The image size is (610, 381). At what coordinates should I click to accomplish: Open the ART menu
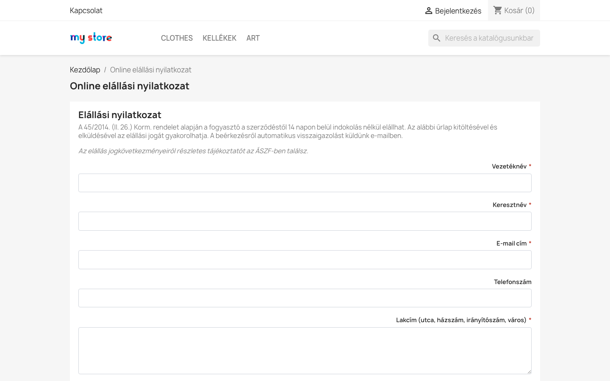(253, 38)
